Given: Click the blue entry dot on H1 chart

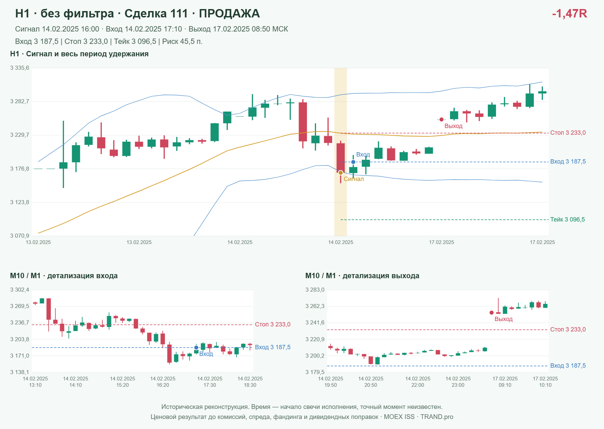Looking at the screenshot, I should click(353, 162).
